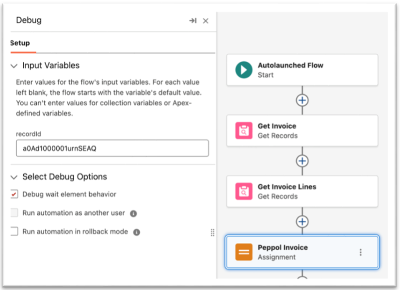Click info icon beside Run automation as another user
The height and width of the screenshot is (290, 400).
coord(133,213)
